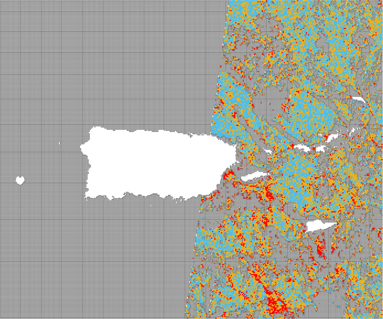
Task: Select red cluster beside main island's east tip
Action: 228,175
